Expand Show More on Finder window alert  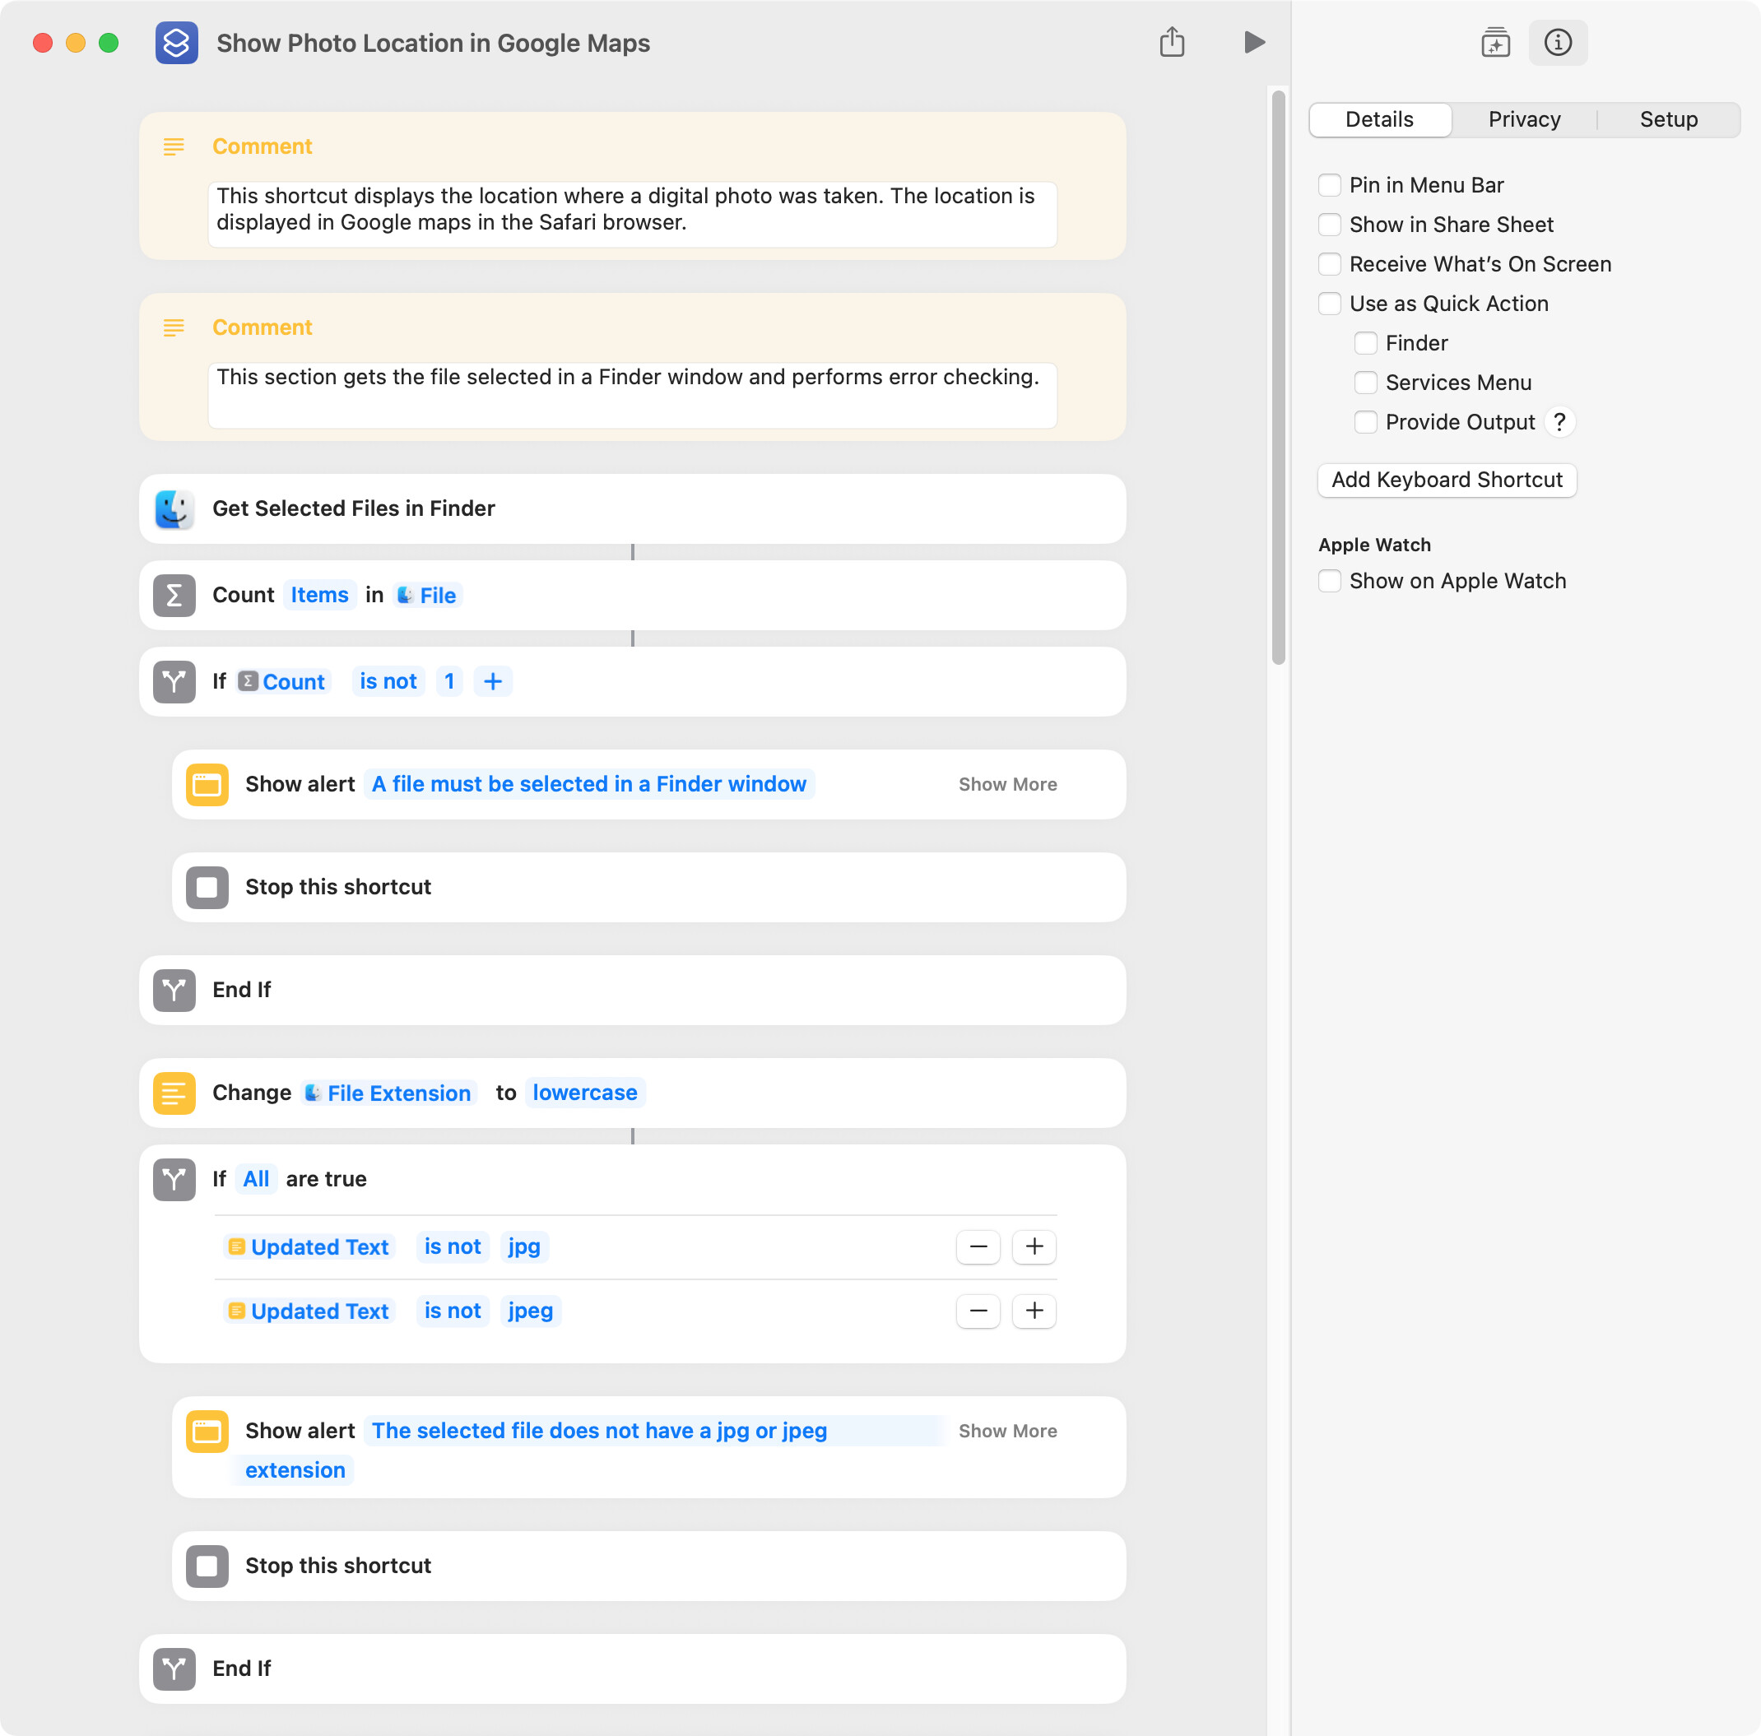pos(1007,785)
